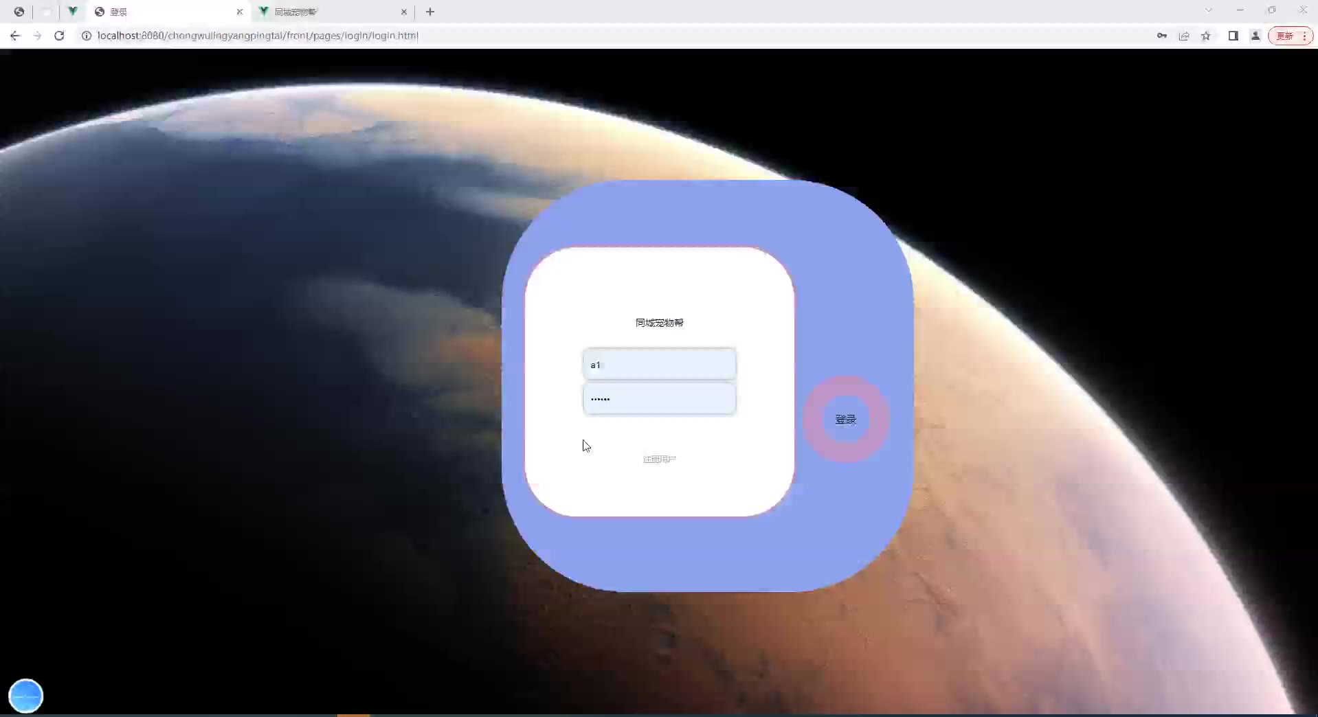Focus the password field with dots
Image resolution: width=1318 pixels, height=717 pixels.
click(x=660, y=398)
